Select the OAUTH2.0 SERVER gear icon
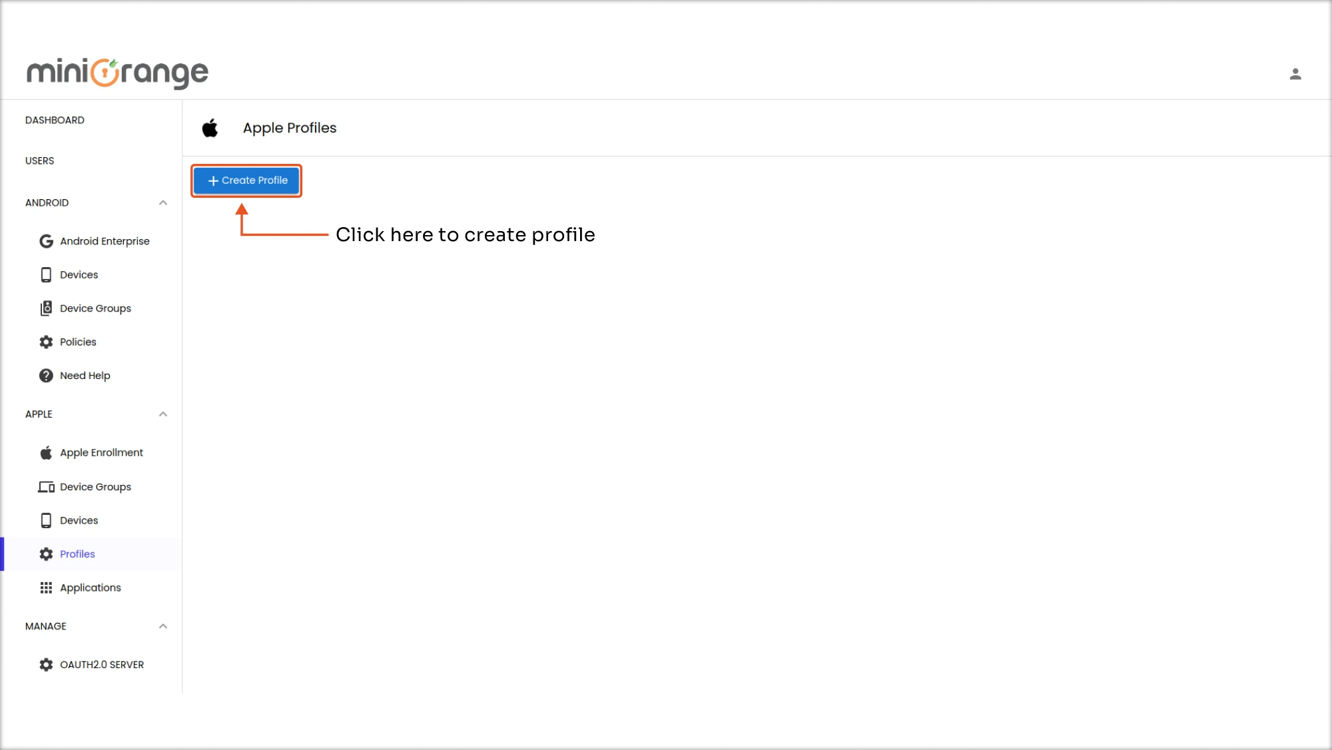Screen dimensions: 1332x750 (x=45, y=664)
